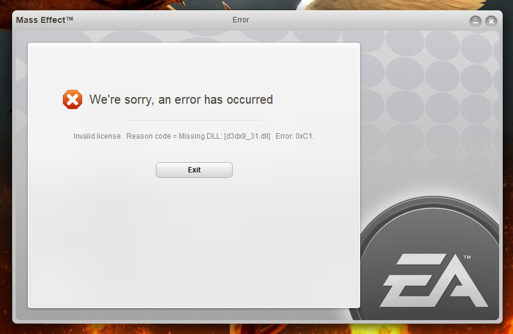Minimize the Mass Effect error window
Image resolution: width=513 pixels, height=334 pixels.
pos(476,22)
